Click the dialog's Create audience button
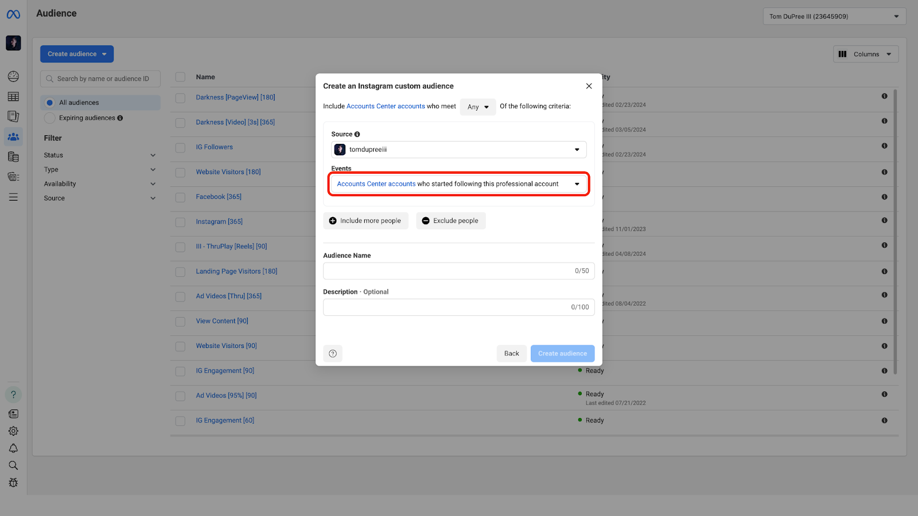 [562, 353]
